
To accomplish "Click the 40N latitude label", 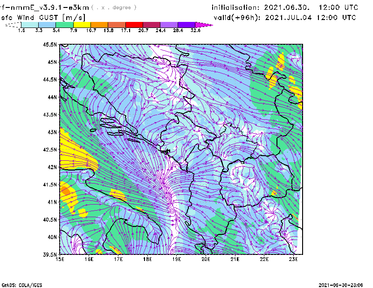I will coord(52,237).
